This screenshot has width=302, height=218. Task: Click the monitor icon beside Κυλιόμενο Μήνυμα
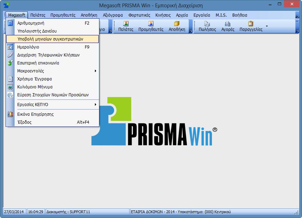click(10, 87)
